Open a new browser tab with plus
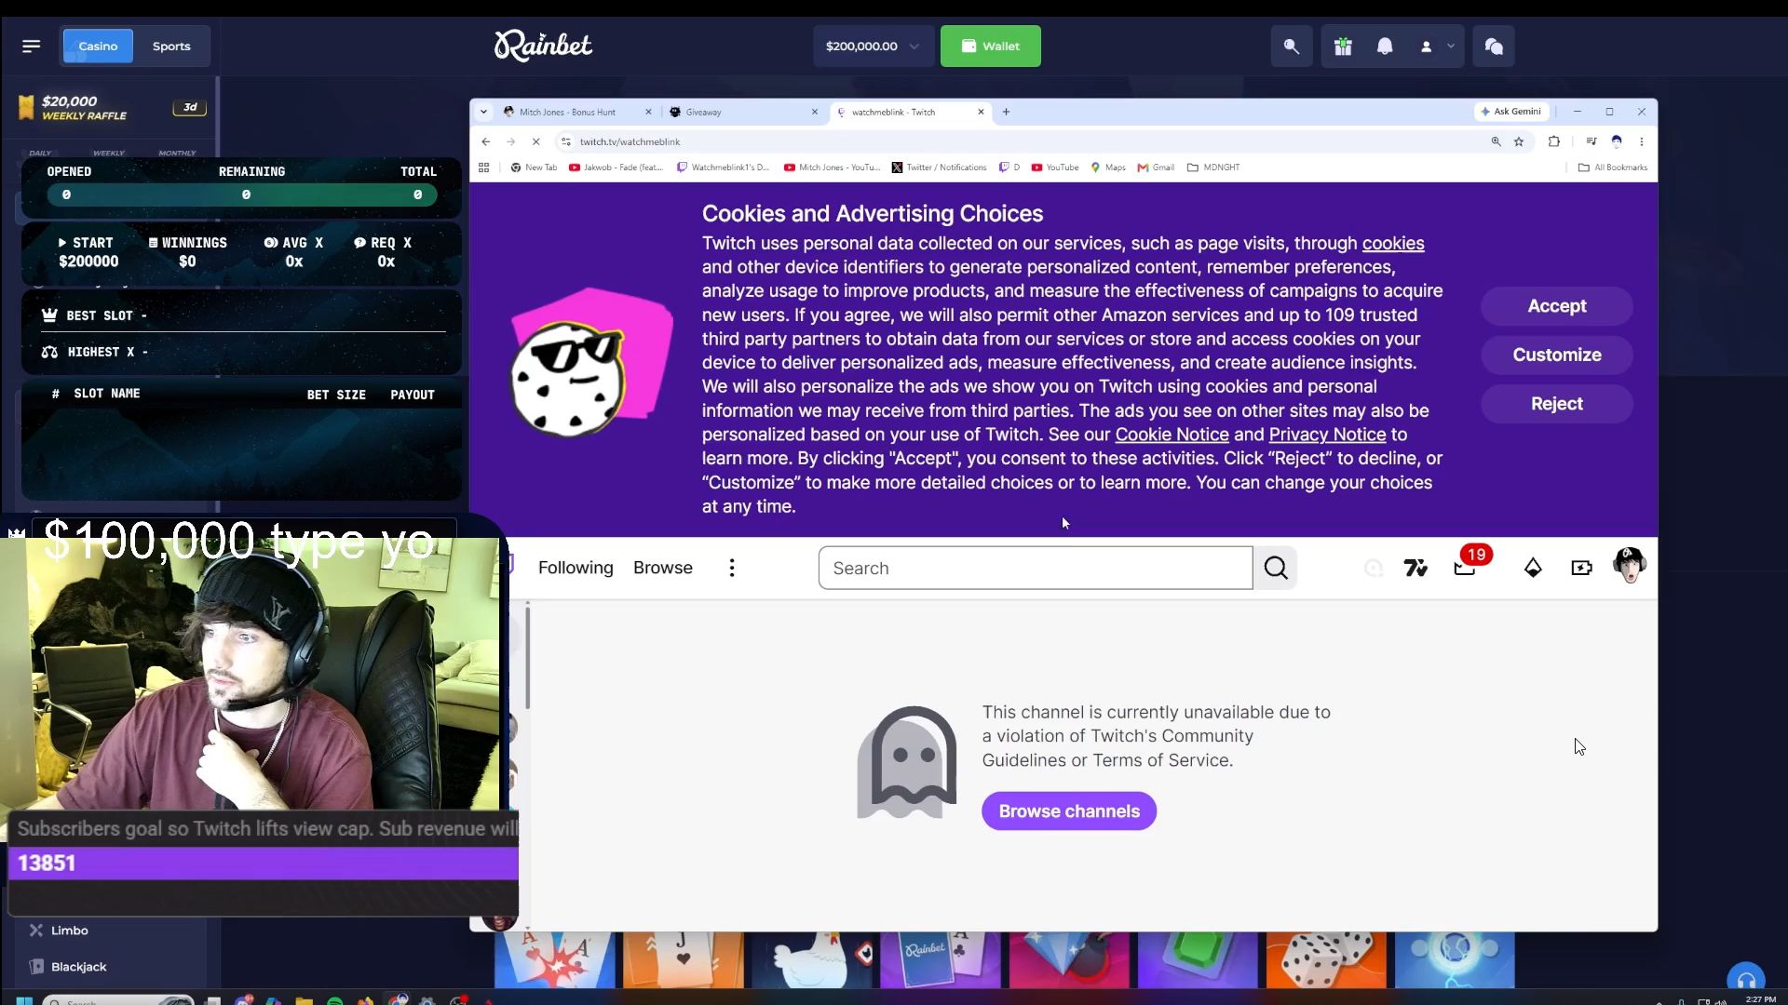1788x1005 pixels. [1006, 112]
